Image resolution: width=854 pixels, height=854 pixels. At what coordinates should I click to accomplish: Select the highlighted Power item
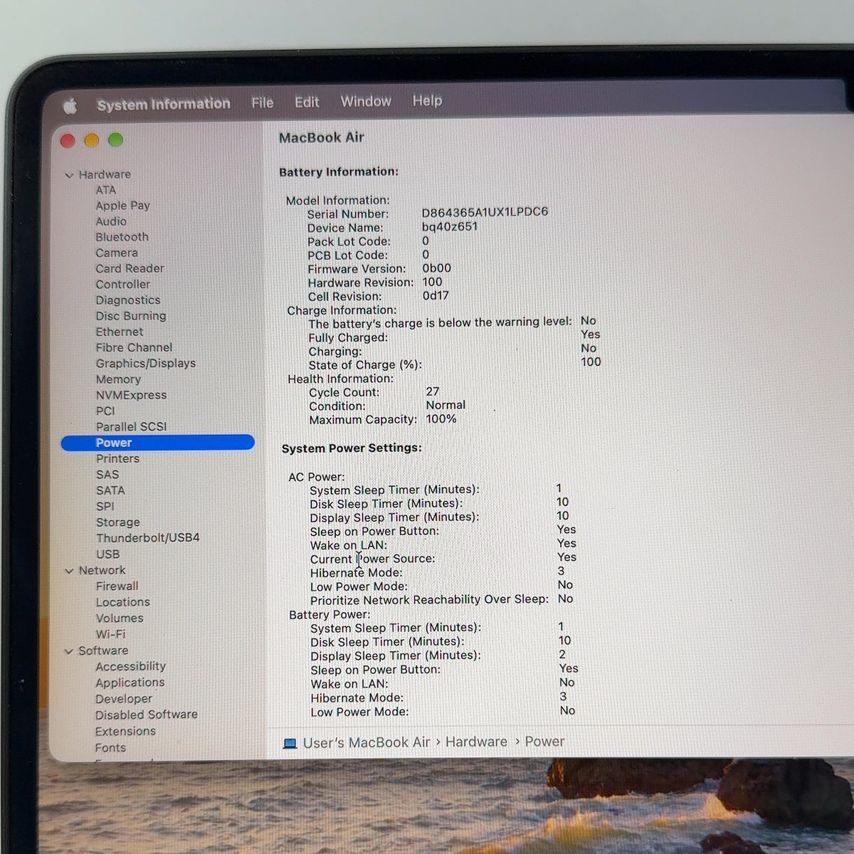[x=158, y=443]
